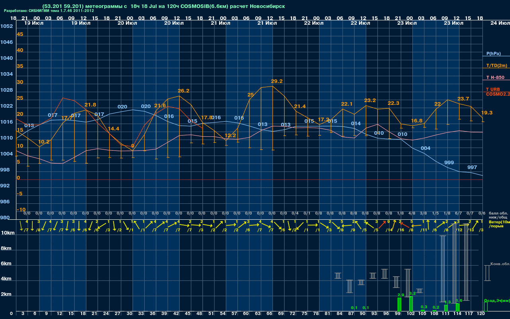This screenshot has height=319, width=510.
Task: Select the 16.8 temperature label
Action: tap(416, 121)
